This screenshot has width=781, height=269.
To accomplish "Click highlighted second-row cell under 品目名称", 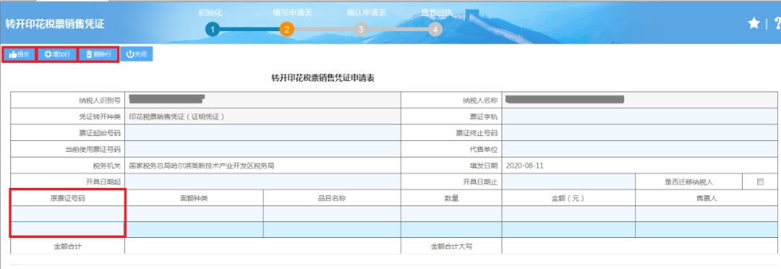I will (332, 229).
